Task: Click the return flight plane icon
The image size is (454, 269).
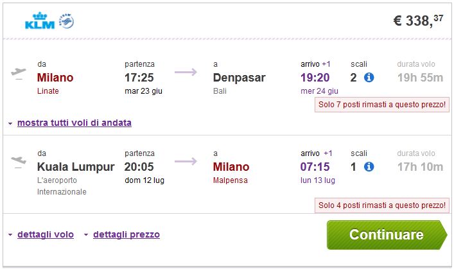Action: (19, 162)
